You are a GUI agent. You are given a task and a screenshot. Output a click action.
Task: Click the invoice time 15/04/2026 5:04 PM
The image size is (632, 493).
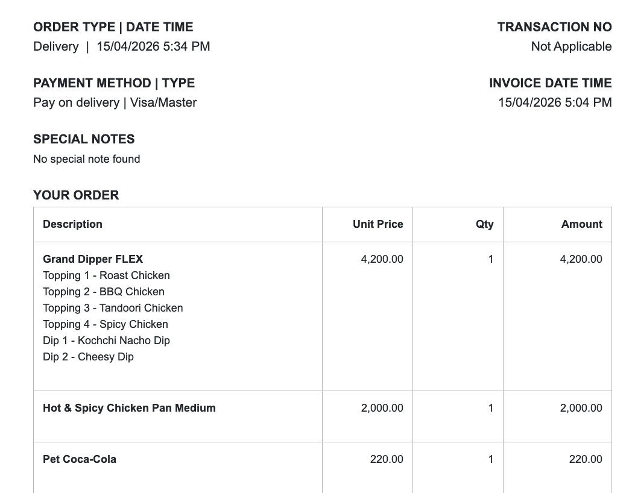pyautogui.click(x=555, y=102)
